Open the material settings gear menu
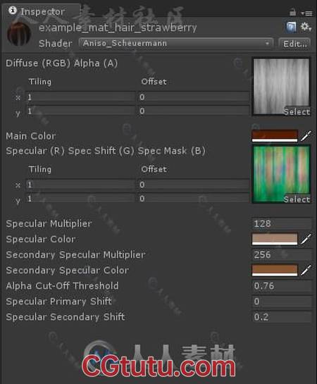 point(306,27)
